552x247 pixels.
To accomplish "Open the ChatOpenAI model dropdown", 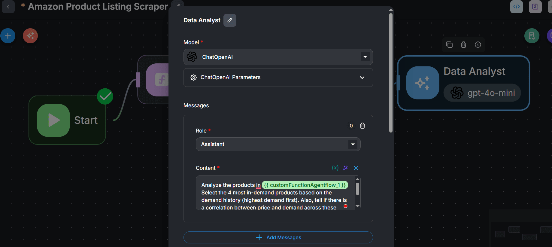I will [x=278, y=57].
